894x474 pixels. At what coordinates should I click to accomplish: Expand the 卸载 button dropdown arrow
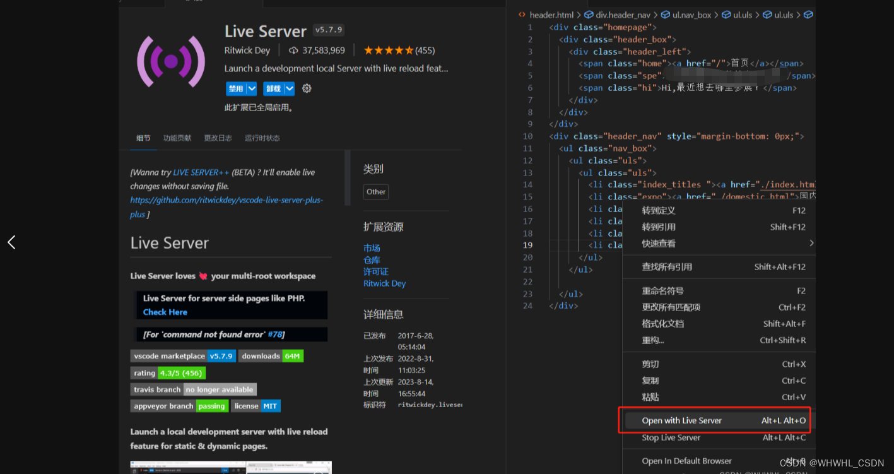[x=289, y=88]
